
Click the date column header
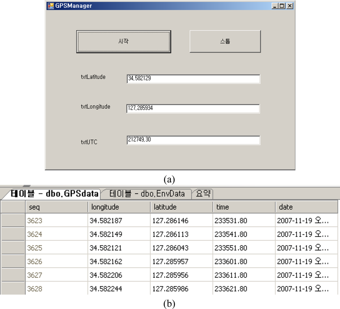pos(306,207)
